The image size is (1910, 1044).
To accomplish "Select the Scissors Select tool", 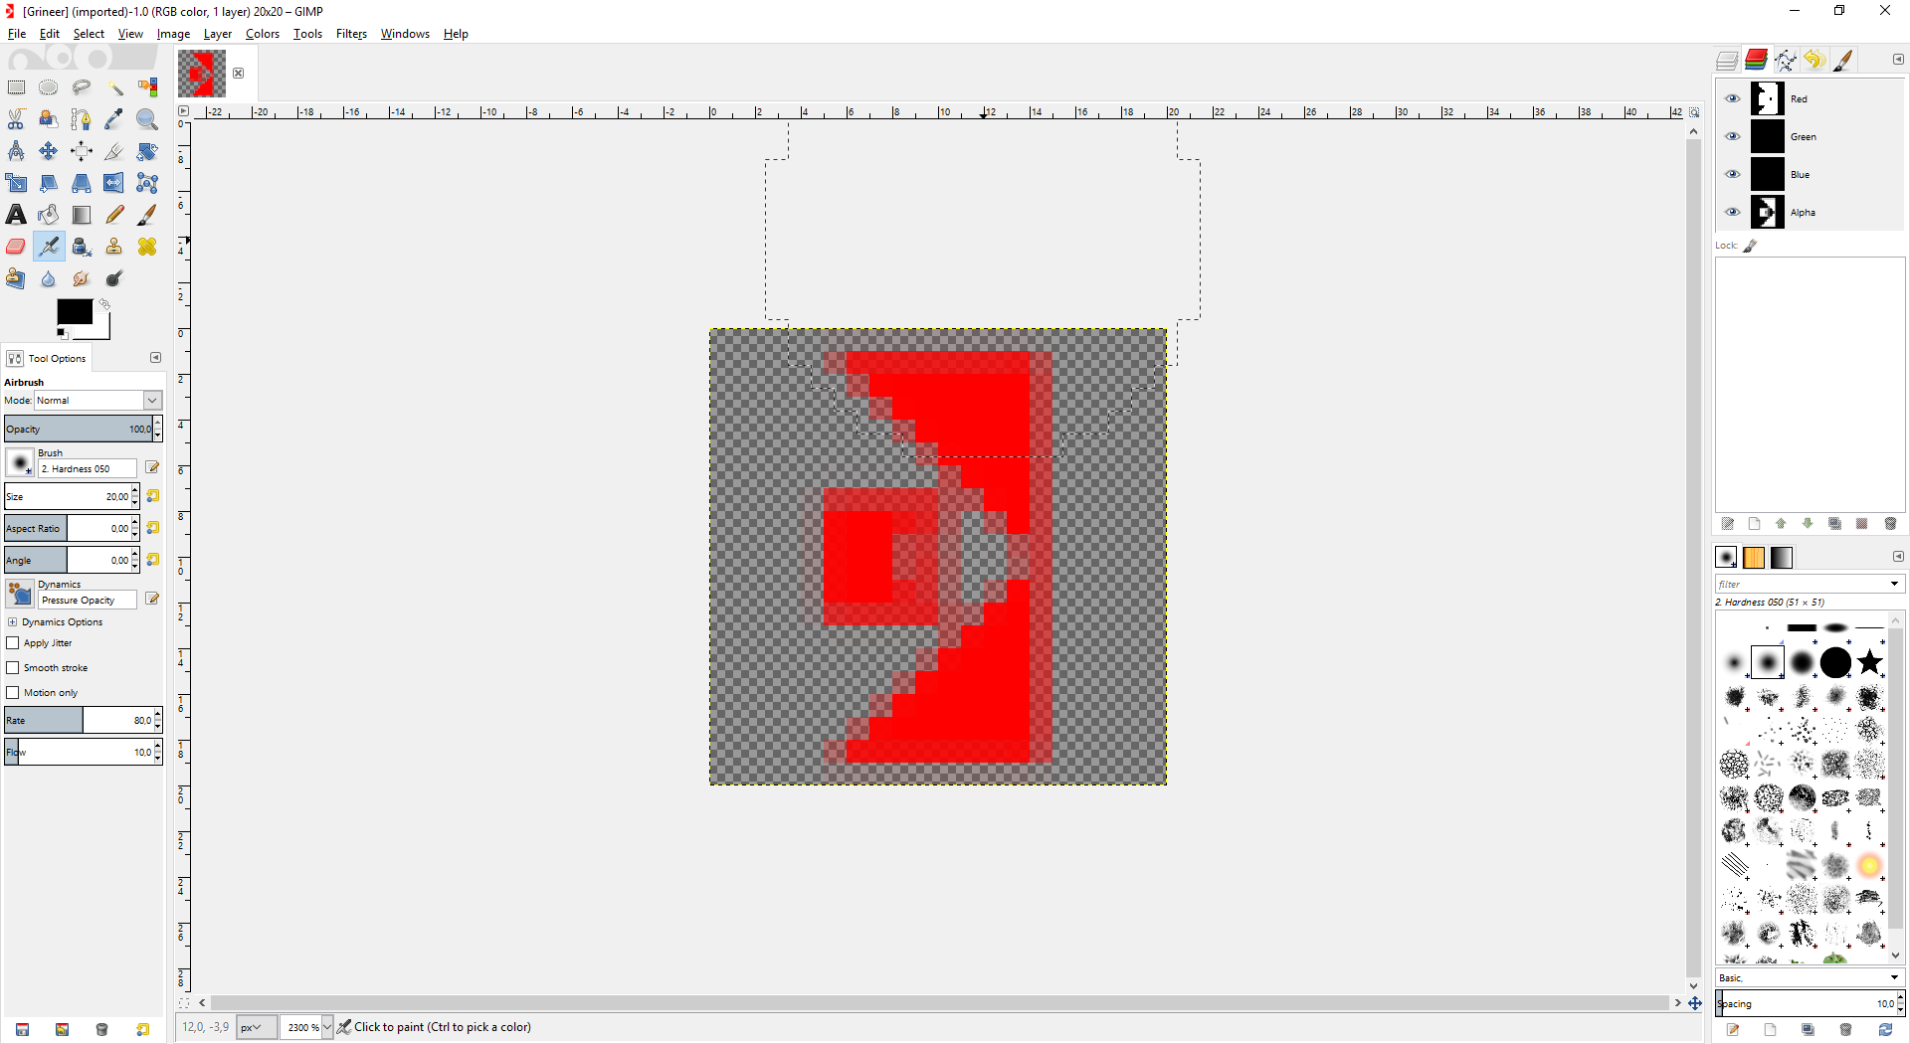I will point(16,119).
